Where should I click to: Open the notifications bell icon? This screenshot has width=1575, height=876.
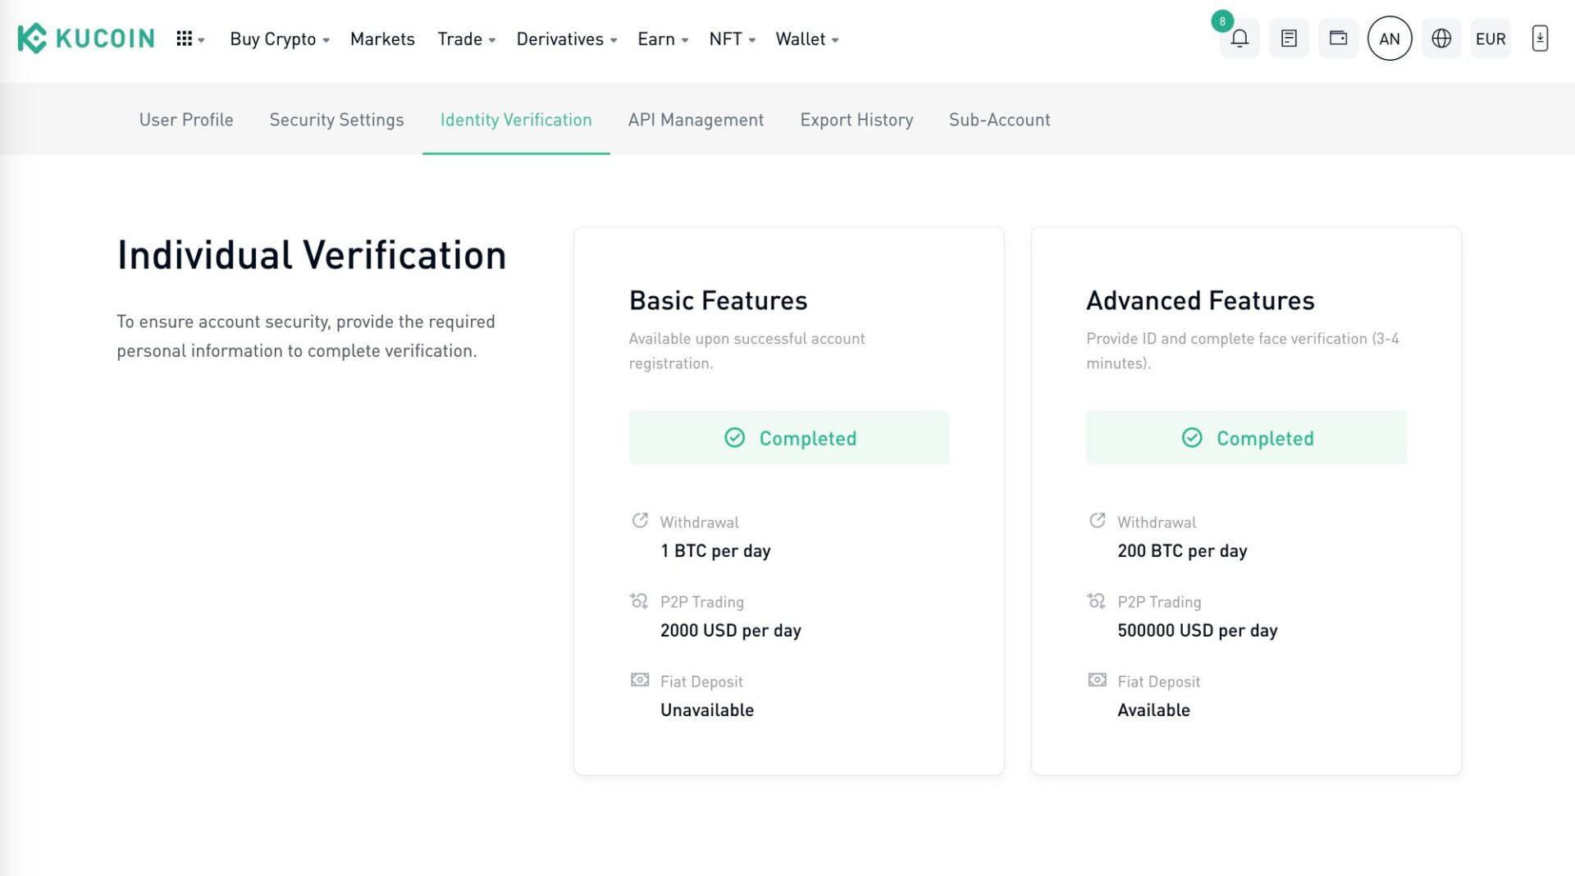click(1239, 38)
